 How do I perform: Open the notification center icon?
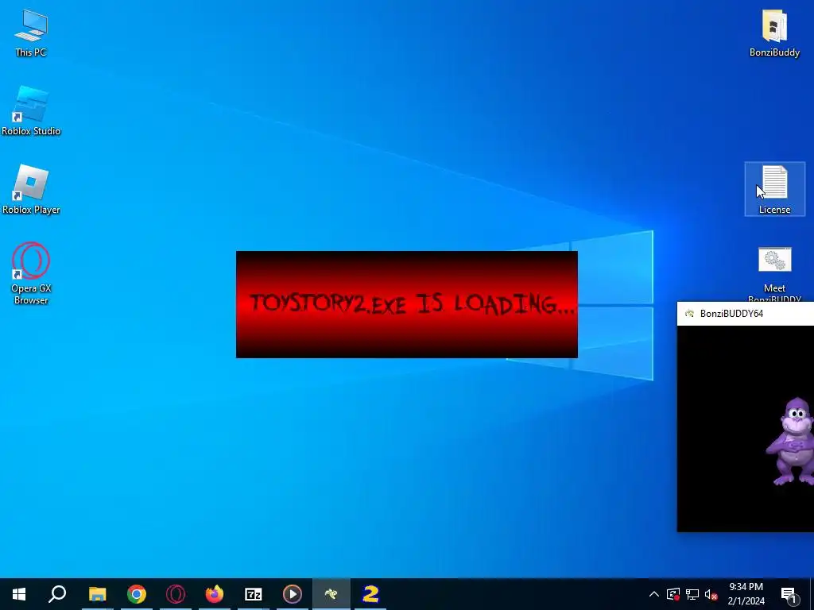click(789, 594)
